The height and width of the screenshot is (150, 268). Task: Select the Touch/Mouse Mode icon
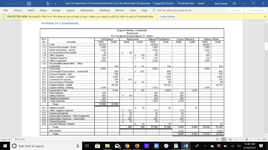tap(47, 3)
